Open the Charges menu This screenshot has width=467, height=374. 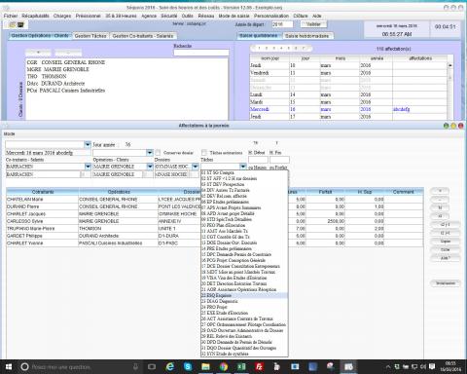coord(62,16)
